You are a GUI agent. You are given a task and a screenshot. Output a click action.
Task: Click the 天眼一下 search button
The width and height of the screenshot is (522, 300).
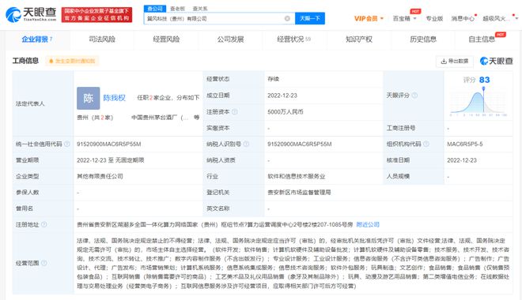310,19
